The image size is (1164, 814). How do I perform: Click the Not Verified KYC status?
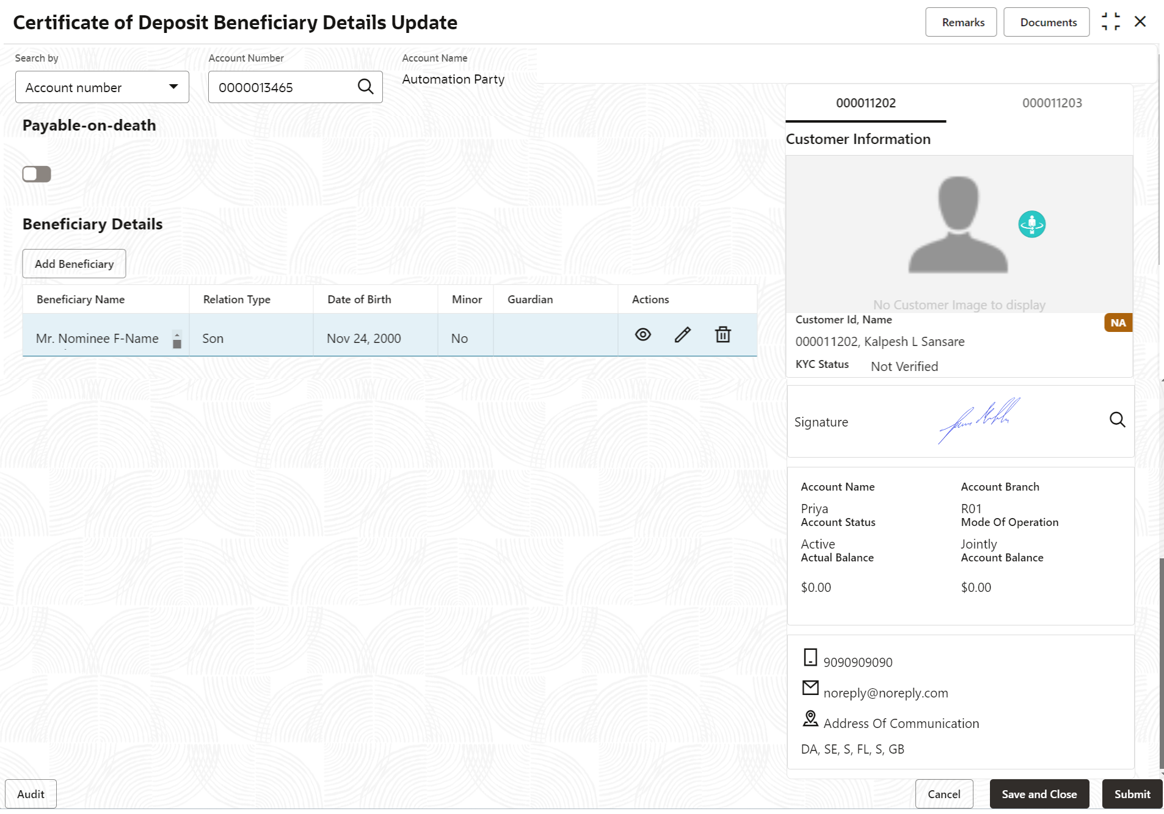pos(904,366)
